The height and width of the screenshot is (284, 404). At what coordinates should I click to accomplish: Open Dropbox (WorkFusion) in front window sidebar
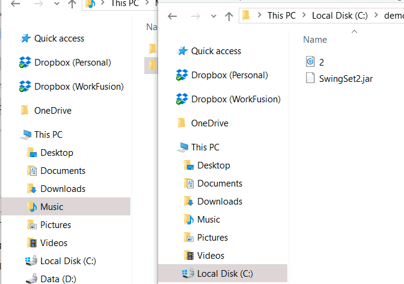click(x=236, y=99)
